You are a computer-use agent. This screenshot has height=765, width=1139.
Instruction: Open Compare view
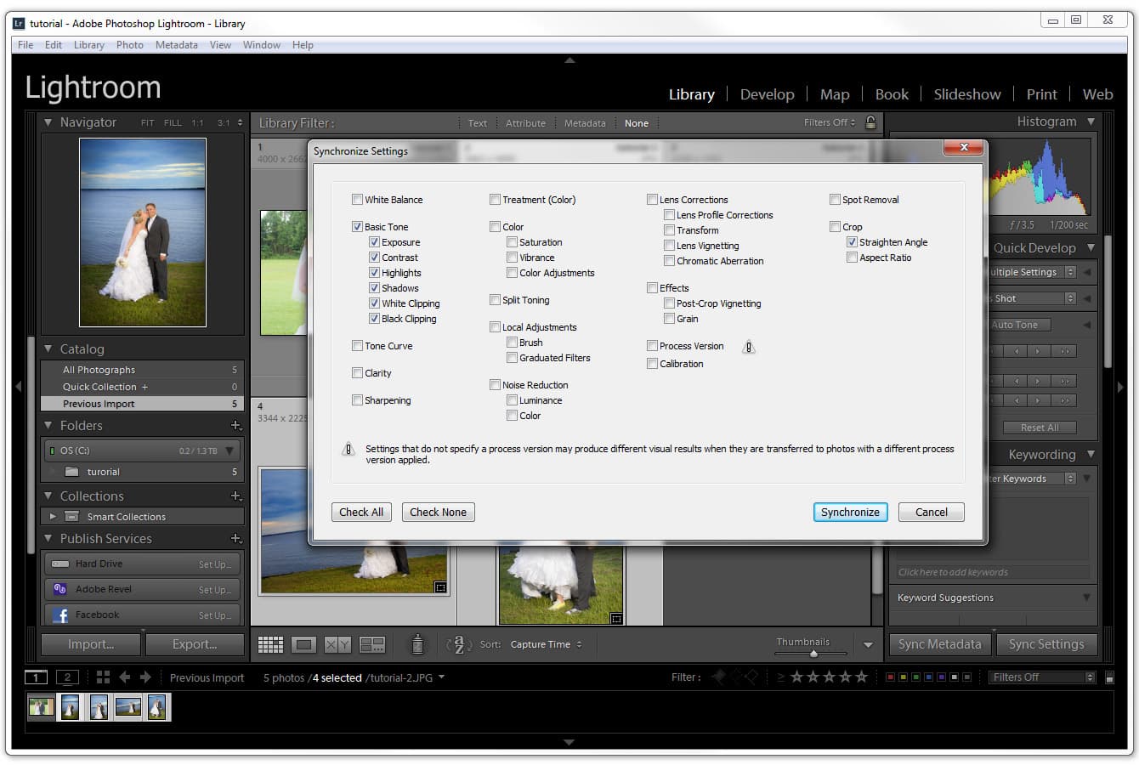(x=337, y=644)
